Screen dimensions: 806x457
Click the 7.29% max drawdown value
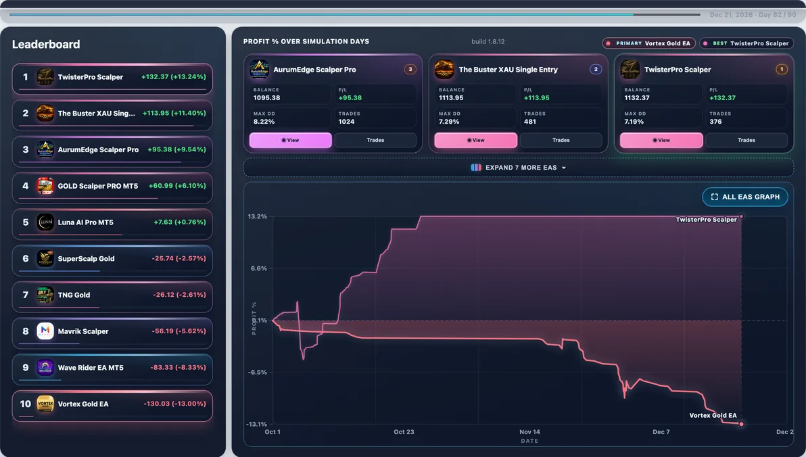(449, 122)
